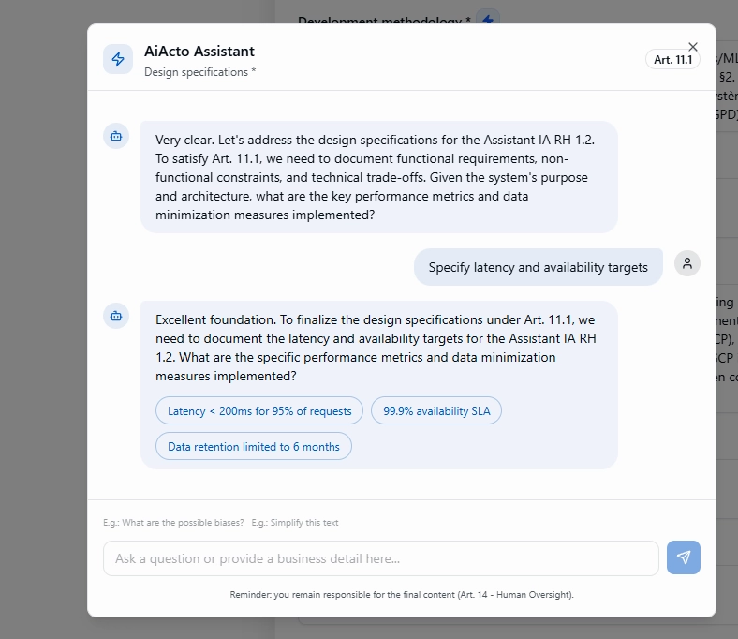Click the user profile avatar icon
738x639 pixels.
[x=687, y=264]
